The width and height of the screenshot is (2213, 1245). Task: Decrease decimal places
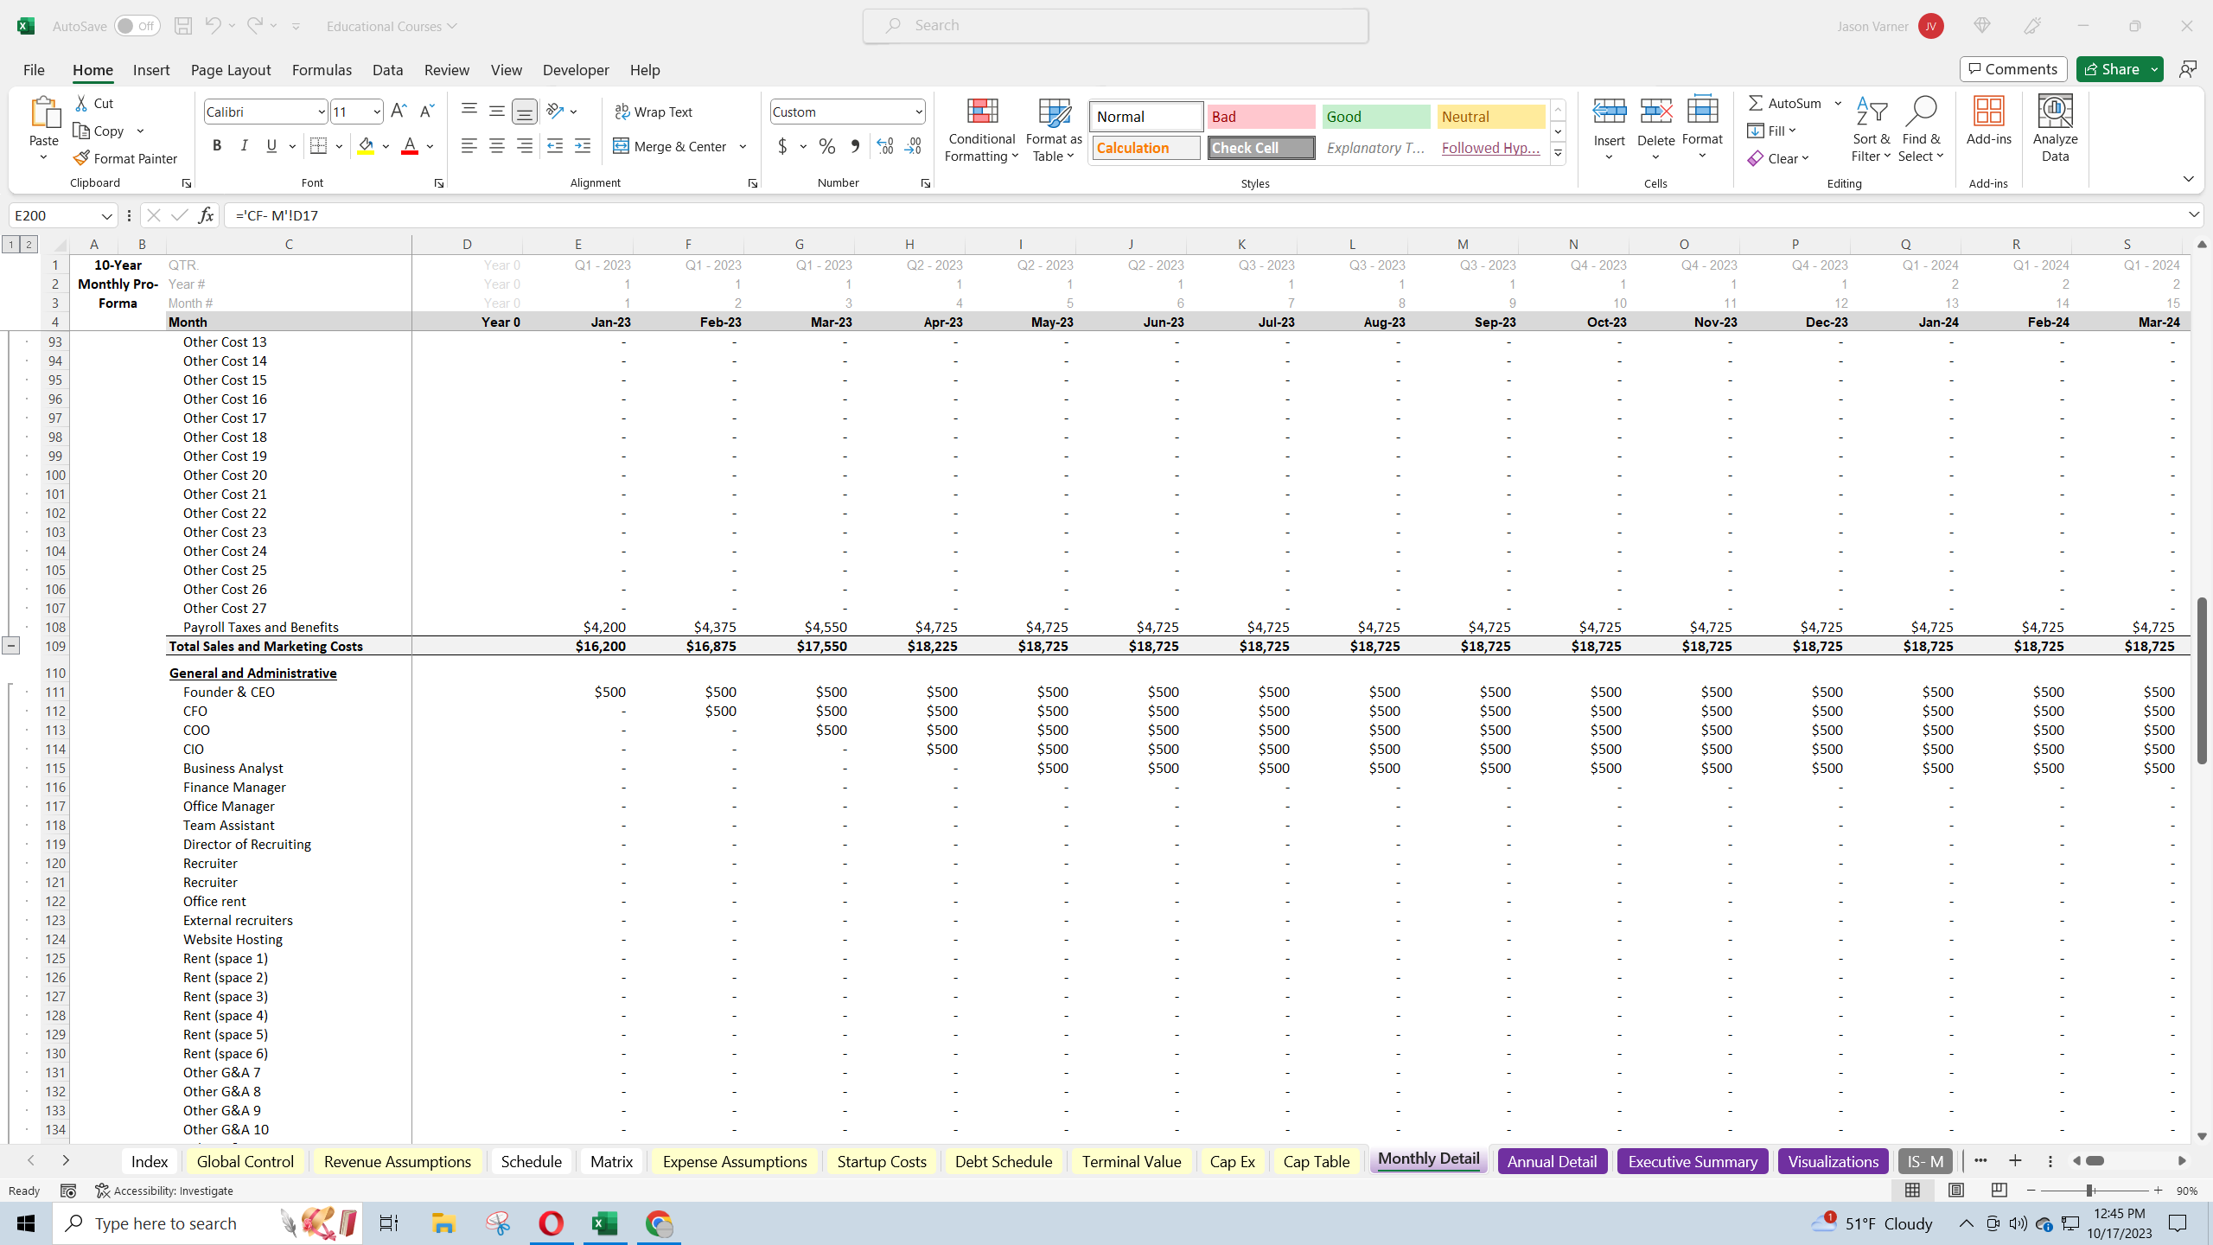tap(914, 146)
